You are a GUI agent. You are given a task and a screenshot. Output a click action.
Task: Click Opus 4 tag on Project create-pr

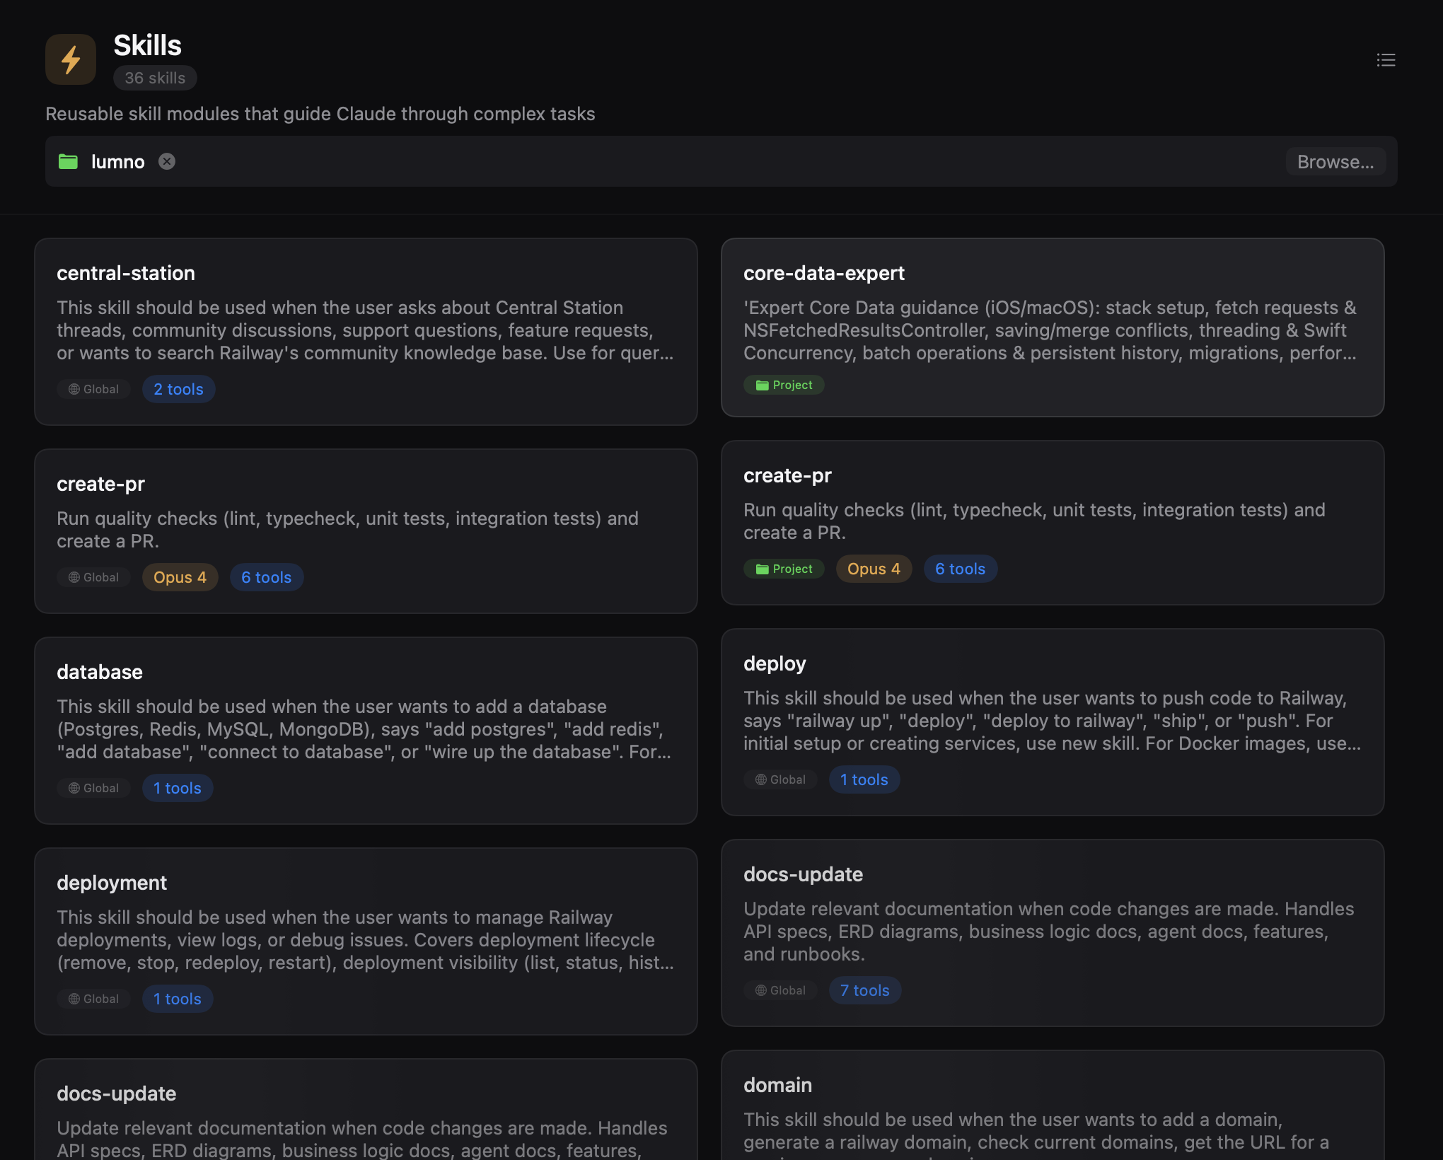coord(874,569)
